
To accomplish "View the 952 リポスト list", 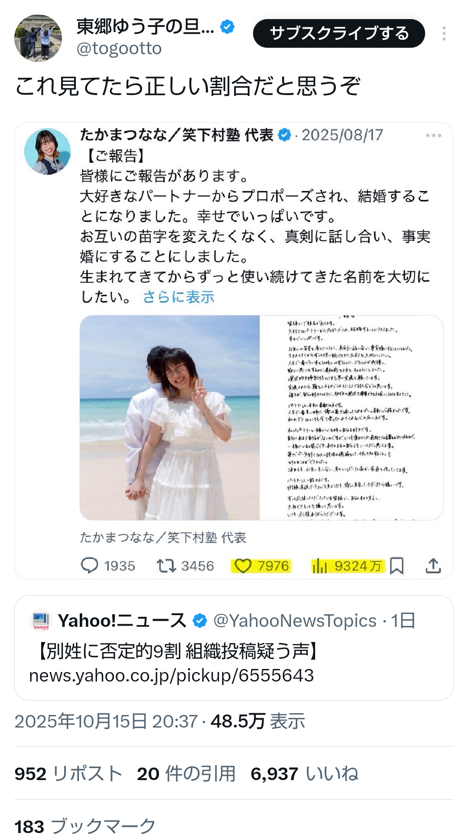I will click(68, 774).
